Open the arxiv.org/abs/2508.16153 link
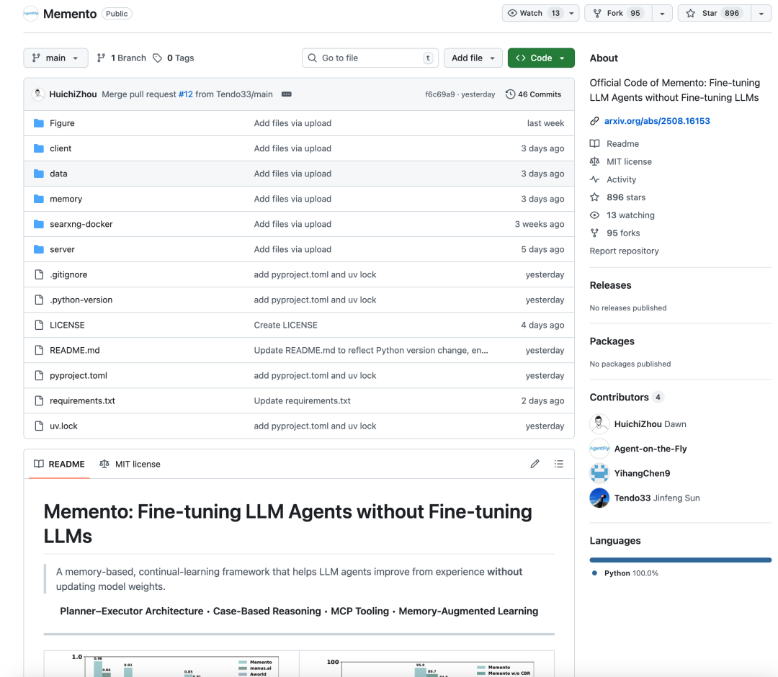 click(657, 121)
